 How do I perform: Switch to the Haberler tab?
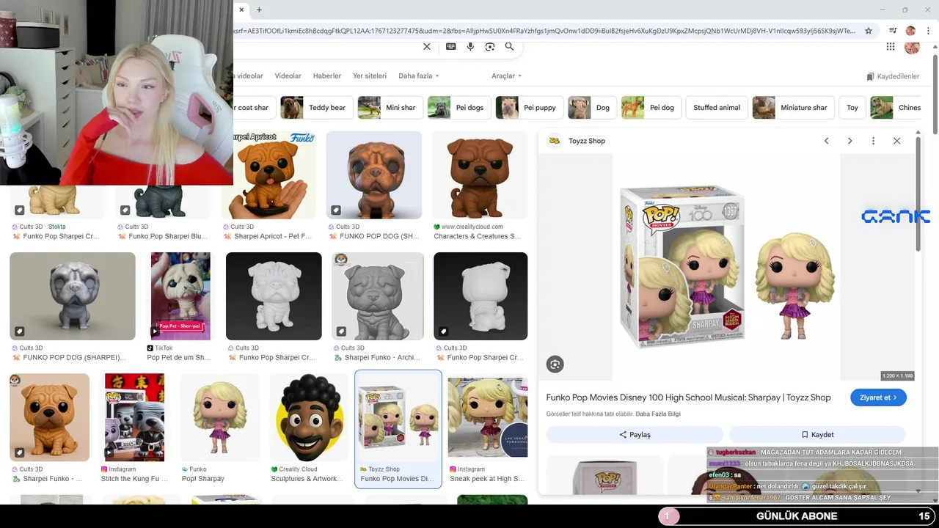[327, 76]
